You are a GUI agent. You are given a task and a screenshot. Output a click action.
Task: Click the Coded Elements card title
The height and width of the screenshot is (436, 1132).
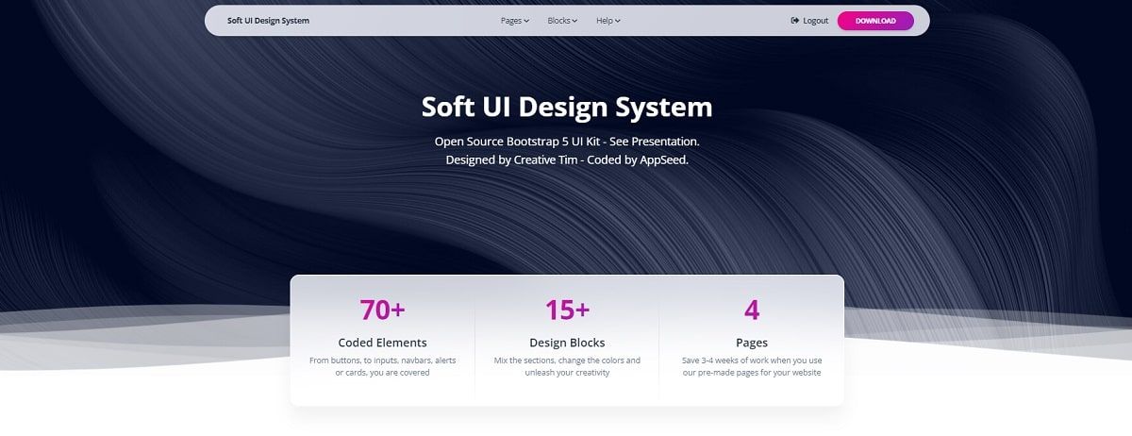pos(382,343)
